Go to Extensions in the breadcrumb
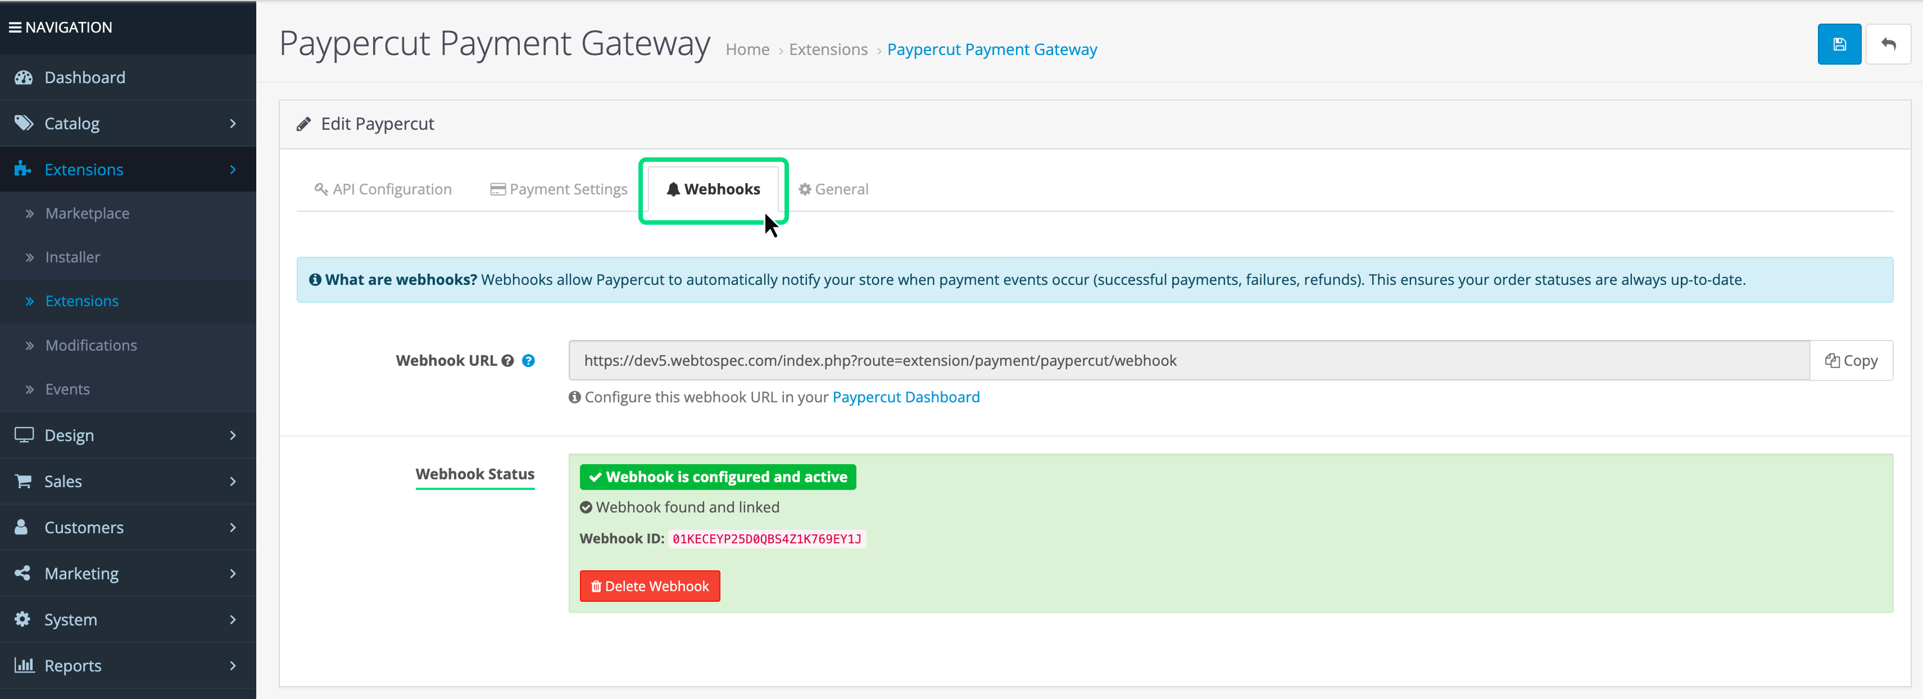Screen dimensions: 1923x699 pyautogui.click(x=828, y=49)
